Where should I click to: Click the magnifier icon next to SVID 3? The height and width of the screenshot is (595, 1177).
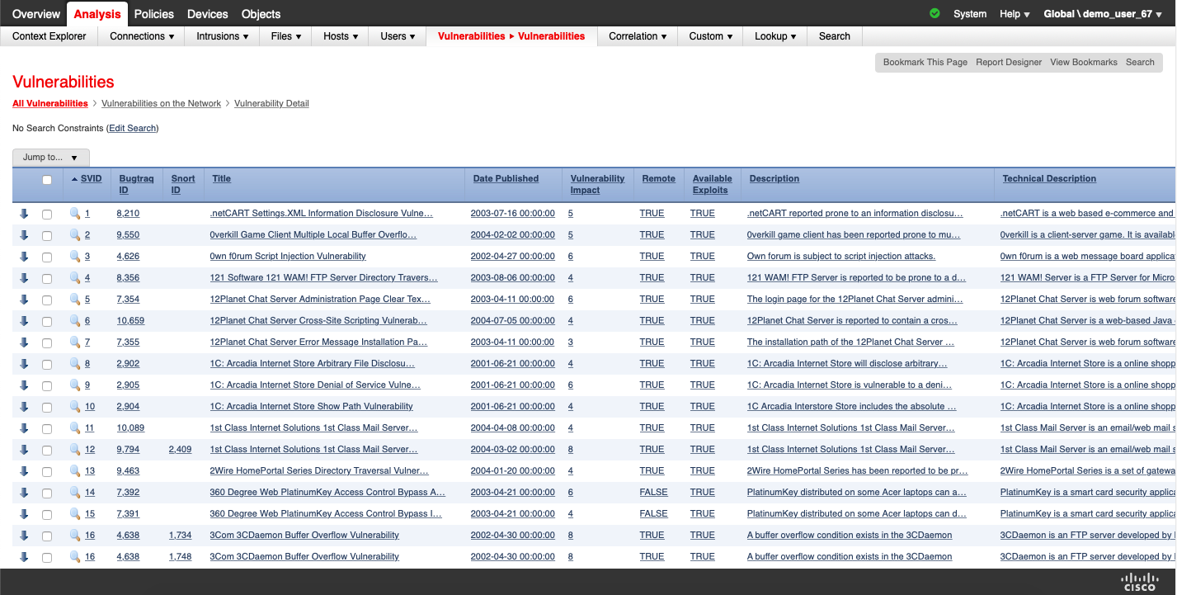(75, 257)
